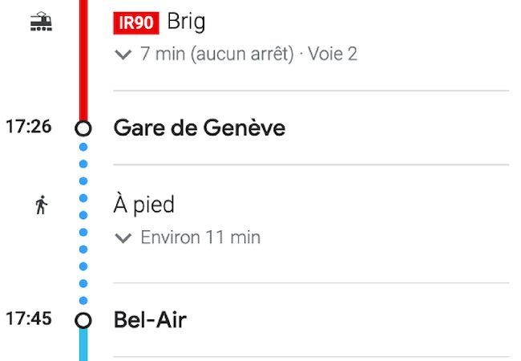Click the train icon beside IR90
The width and height of the screenshot is (521, 361).
point(41,22)
